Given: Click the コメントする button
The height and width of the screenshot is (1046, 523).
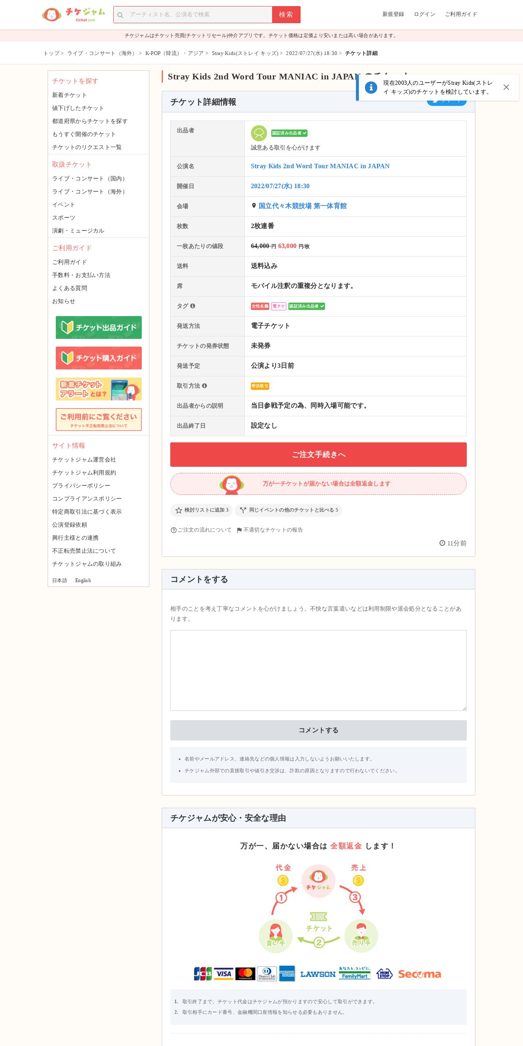Looking at the screenshot, I should 319,730.
